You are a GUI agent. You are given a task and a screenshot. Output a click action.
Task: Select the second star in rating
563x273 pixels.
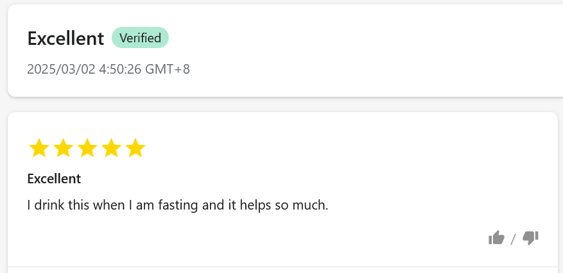point(63,149)
